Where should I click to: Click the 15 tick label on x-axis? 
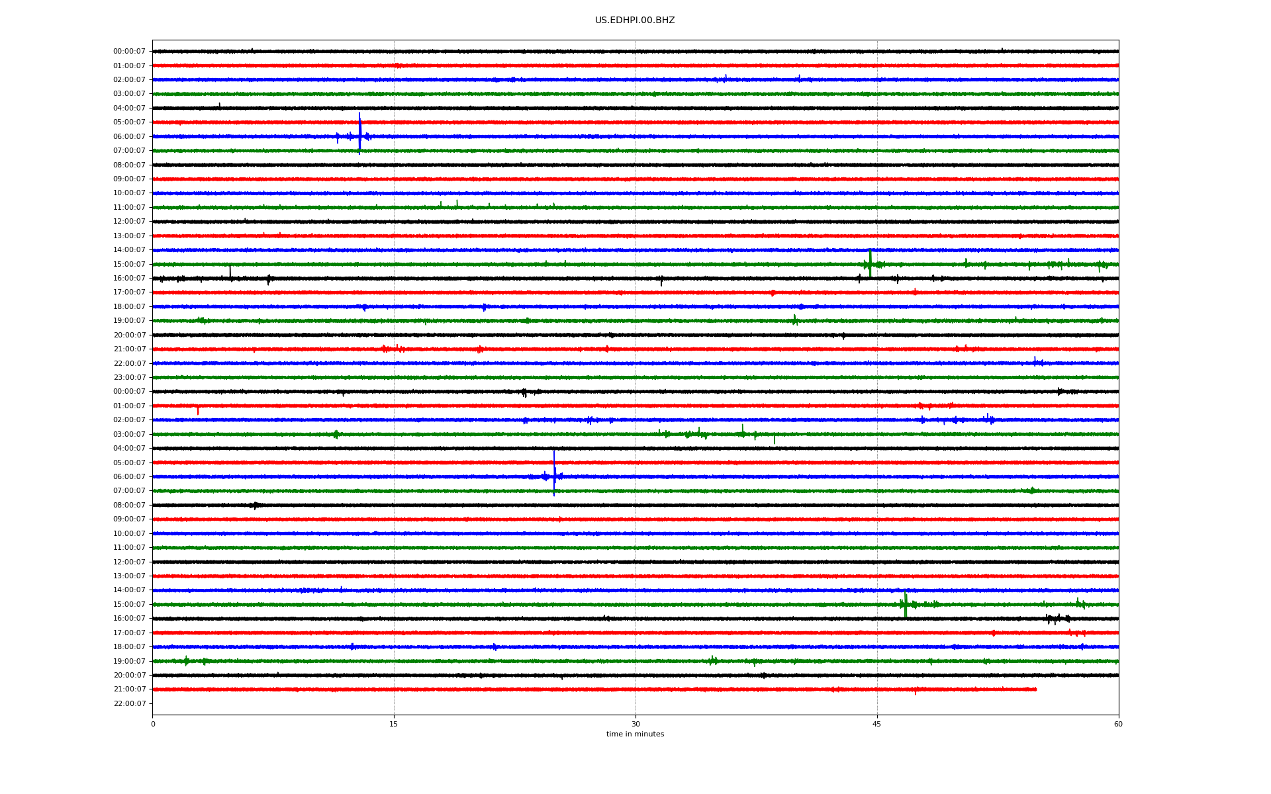click(x=394, y=724)
